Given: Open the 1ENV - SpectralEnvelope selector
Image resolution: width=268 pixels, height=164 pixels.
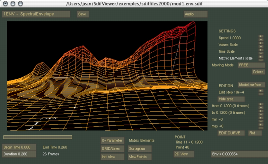Looking at the screenshot, I should coord(36,14).
